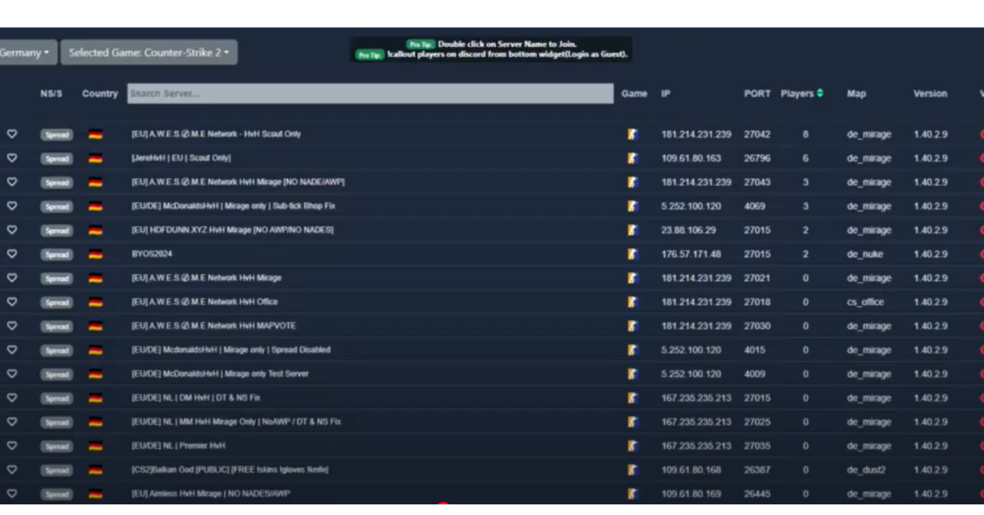The width and height of the screenshot is (984, 515).
Task: Select Aimless HvH Mirage NO NADES/AWP server
Action: point(211,494)
